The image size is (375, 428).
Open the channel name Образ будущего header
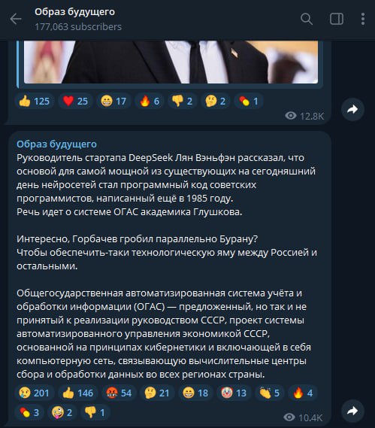74,12
